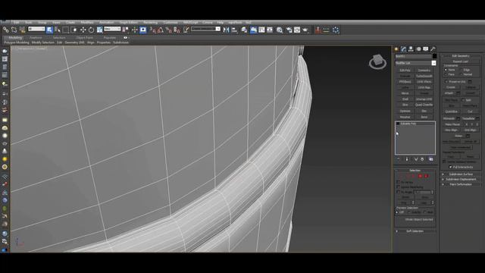Screen dimensions: 485x273
Task: Switch to the Freeform ribbon tab
Action: (x=36, y=38)
